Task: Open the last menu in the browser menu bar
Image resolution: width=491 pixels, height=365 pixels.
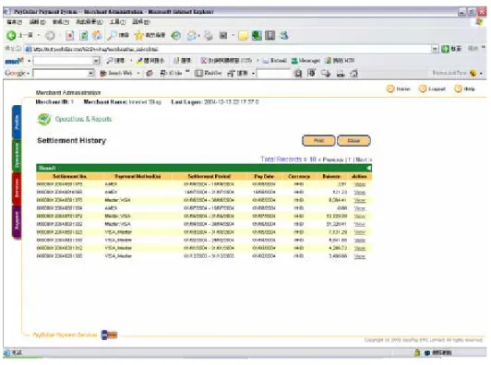Action: 141,22
